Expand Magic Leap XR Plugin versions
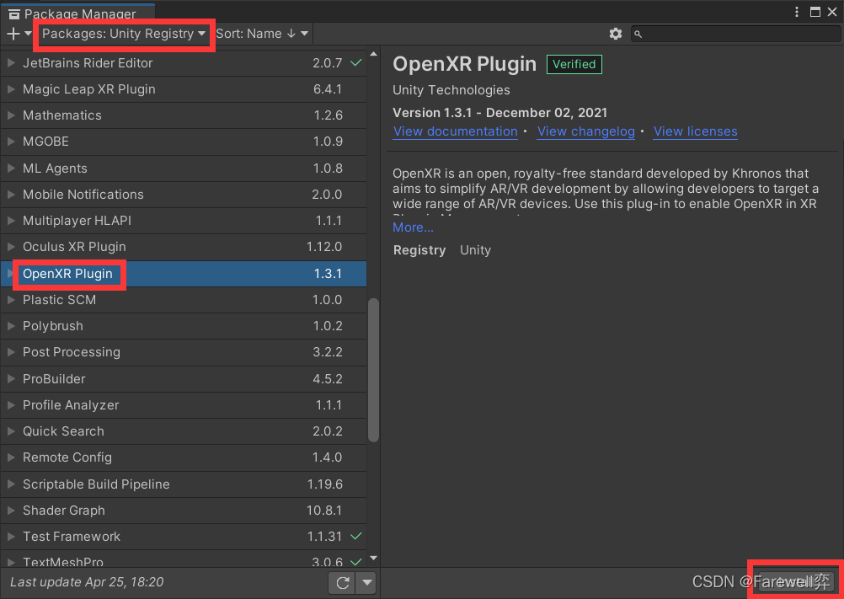The width and height of the screenshot is (844, 599). 11,89
